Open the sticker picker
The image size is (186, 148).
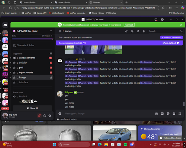(168, 114)
